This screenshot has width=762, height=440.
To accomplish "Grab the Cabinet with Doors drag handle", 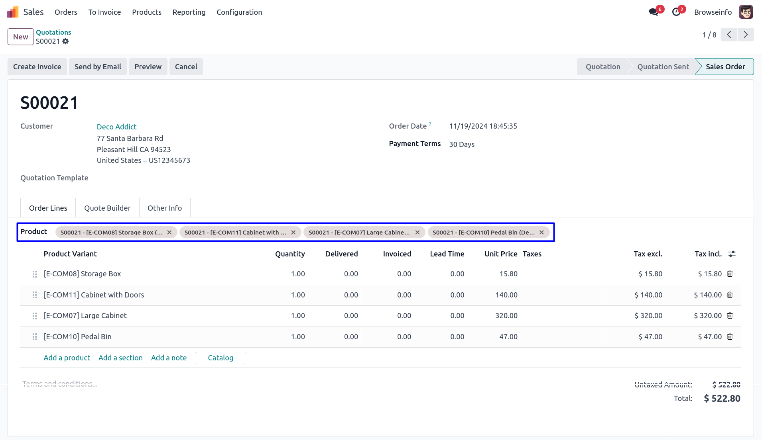I will click(x=35, y=295).
